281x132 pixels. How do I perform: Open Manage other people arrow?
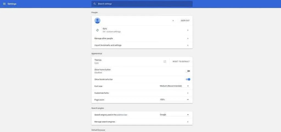[188, 39]
